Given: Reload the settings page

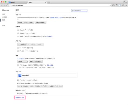Looking at the screenshot, I should 7,5.
